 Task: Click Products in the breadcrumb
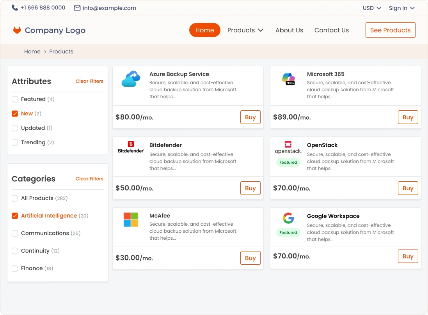[61, 51]
